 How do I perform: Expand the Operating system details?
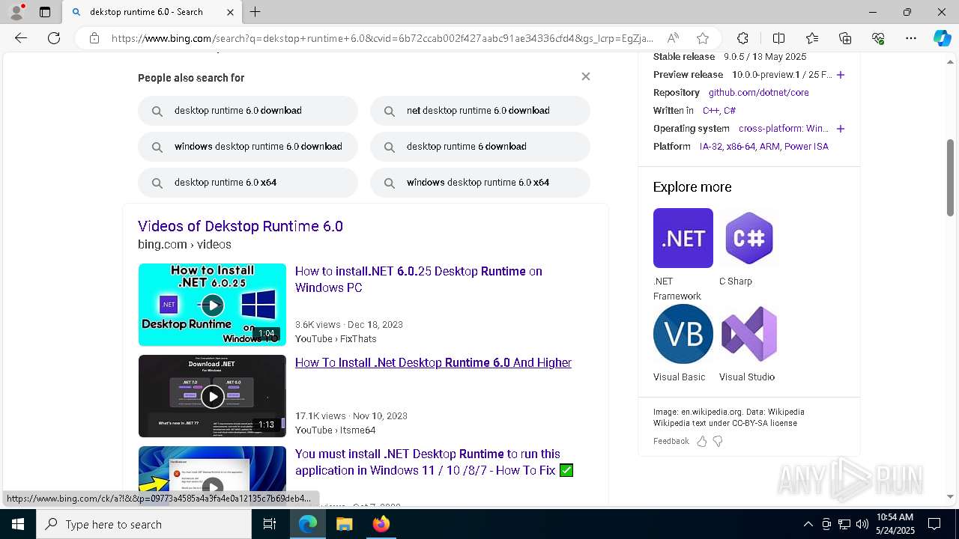[x=841, y=129]
